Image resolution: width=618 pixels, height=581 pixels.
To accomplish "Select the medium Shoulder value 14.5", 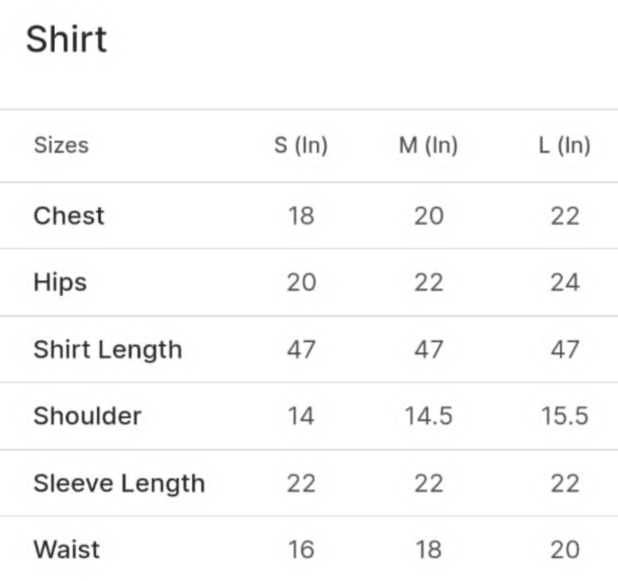I will 429,416.
